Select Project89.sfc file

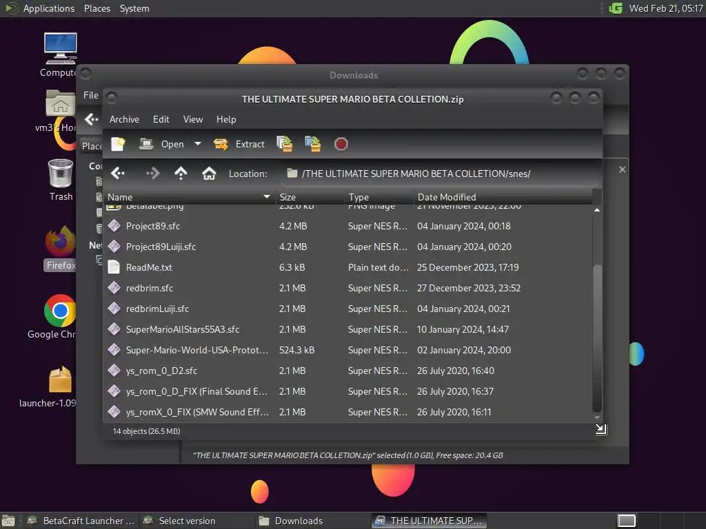[348, 226]
